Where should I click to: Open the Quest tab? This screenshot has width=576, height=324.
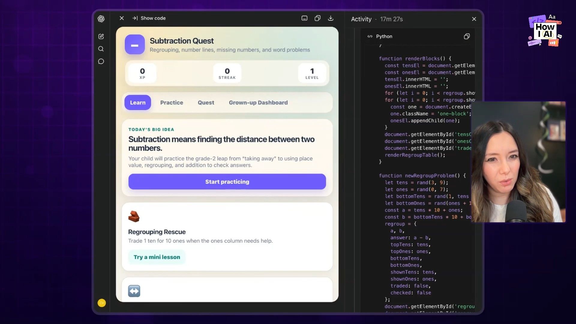tap(206, 103)
